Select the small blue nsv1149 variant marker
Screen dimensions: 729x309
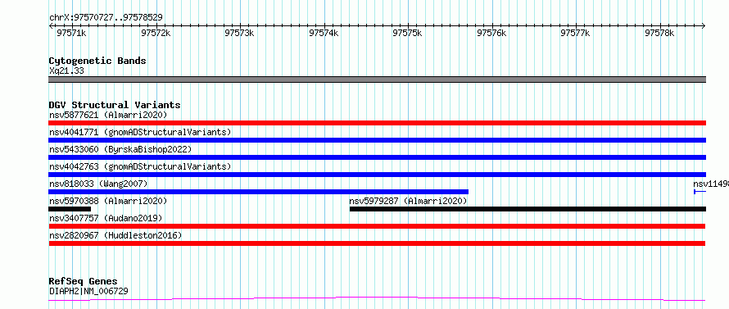700,192
